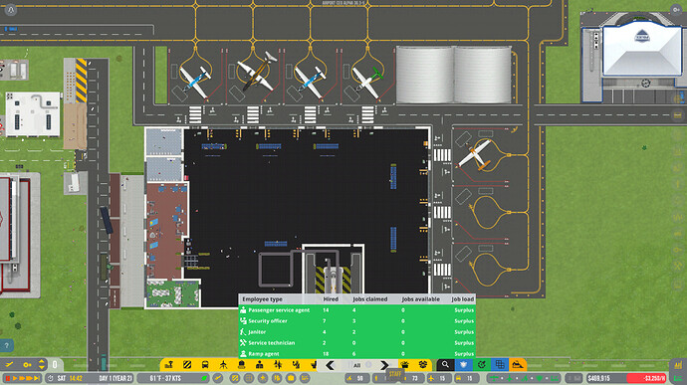This screenshot has height=385, width=687.
Task: Go to next build menu page
Action: (384, 365)
